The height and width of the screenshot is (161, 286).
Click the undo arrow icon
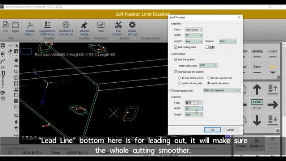coord(3,93)
